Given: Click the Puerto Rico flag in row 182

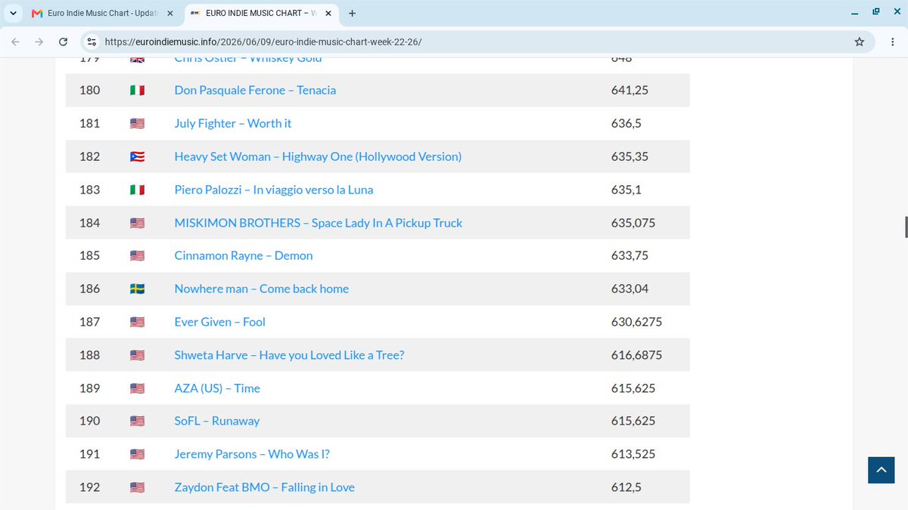Looking at the screenshot, I should 137,157.
